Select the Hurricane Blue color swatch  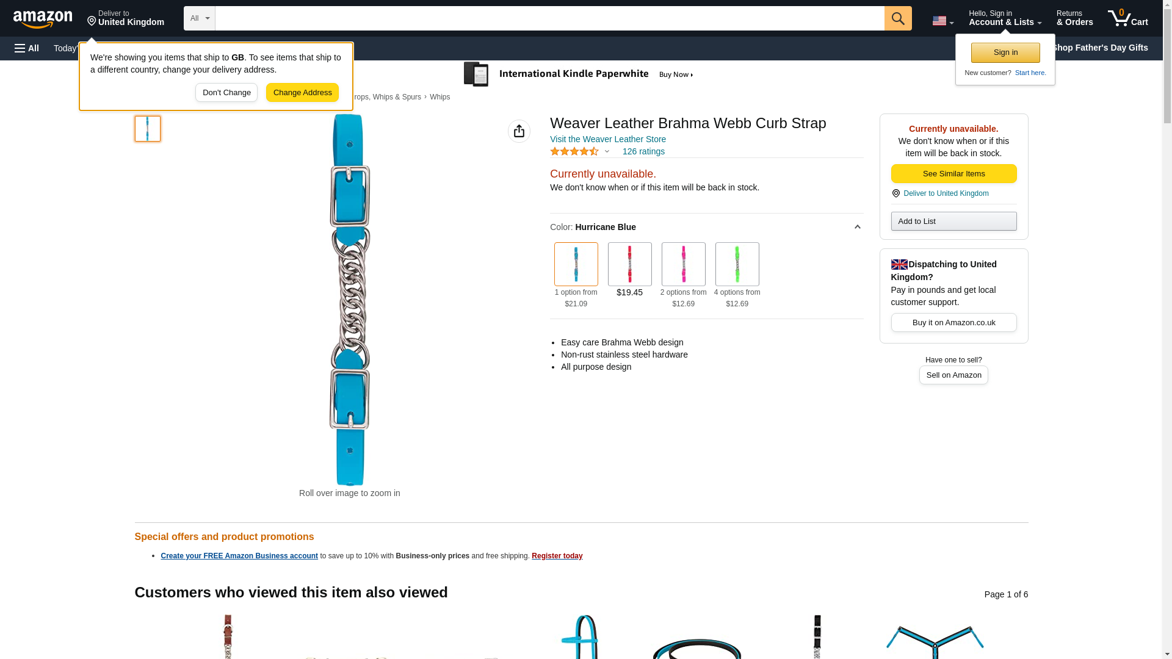click(x=576, y=264)
